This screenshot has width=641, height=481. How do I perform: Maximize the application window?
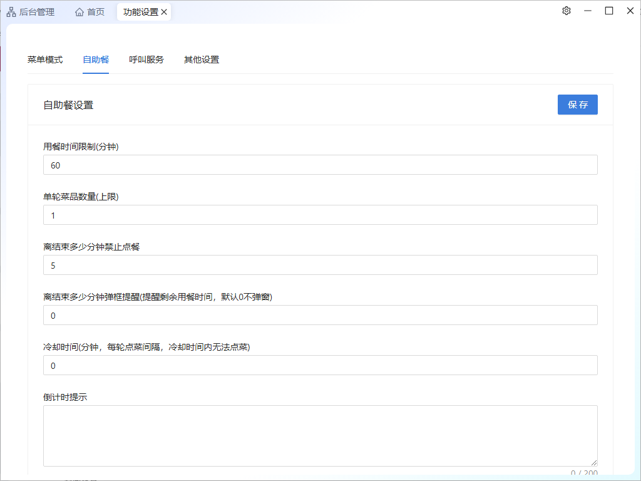tap(608, 11)
